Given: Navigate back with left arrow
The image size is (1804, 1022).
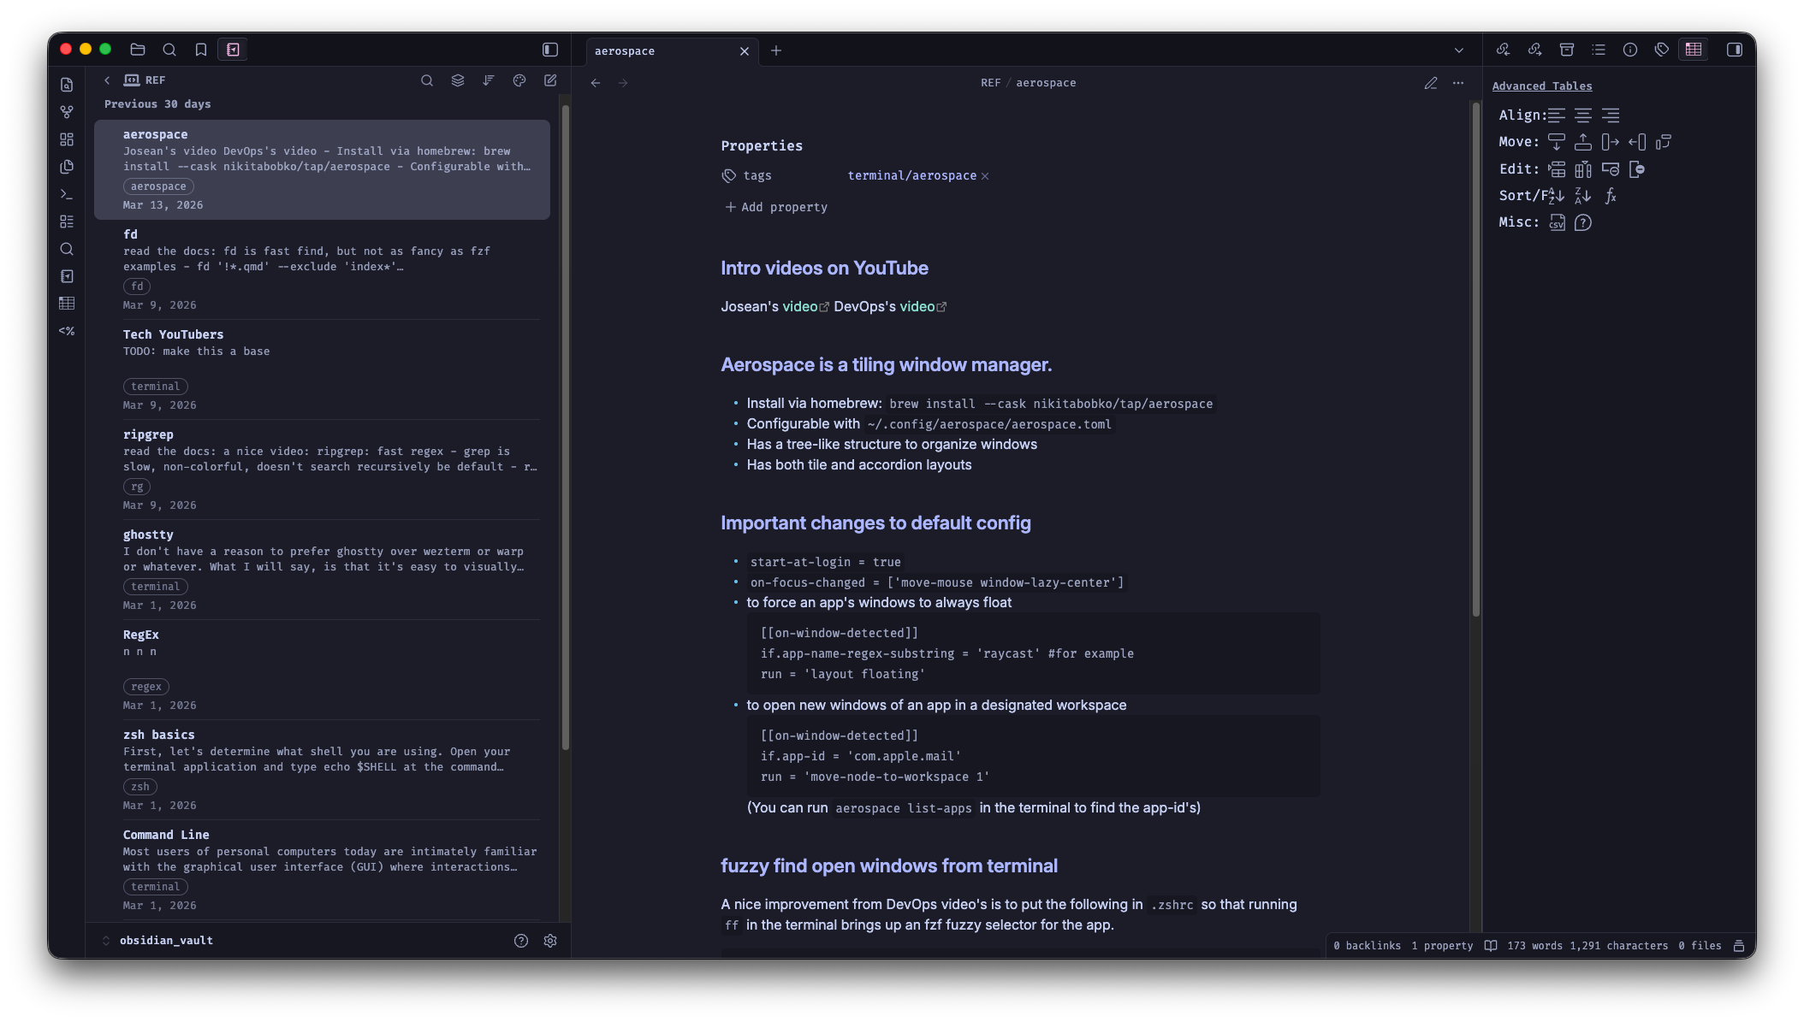Looking at the screenshot, I should pos(596,83).
